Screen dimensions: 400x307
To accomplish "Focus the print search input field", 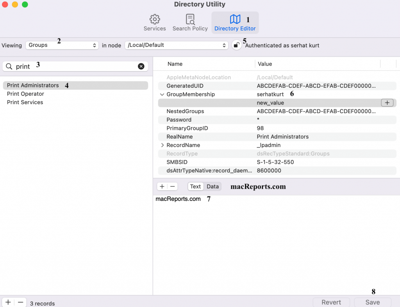I will click(x=75, y=66).
